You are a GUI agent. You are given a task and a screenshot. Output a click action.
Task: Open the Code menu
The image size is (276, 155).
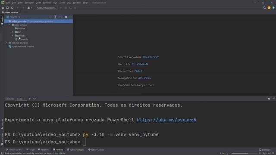[38, 3]
